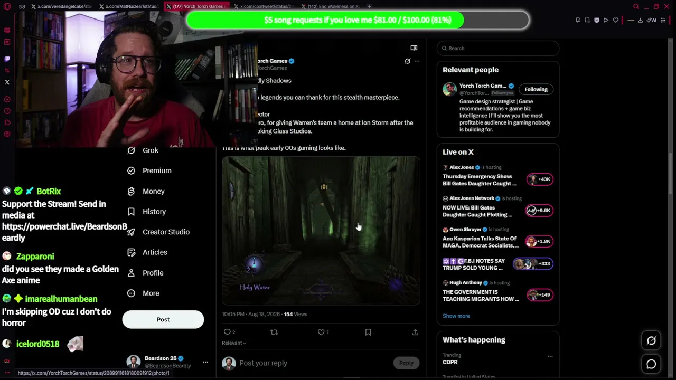Image resolution: width=676 pixels, height=380 pixels.
Task: Open the Show more link under Live on X
Action: [456, 316]
